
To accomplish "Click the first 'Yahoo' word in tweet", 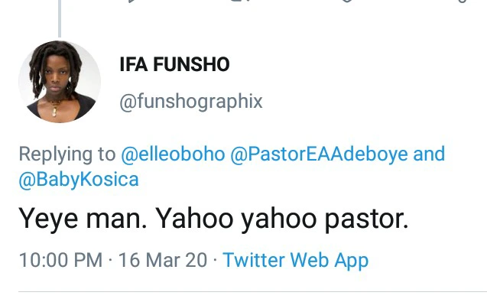I will tap(194, 219).
